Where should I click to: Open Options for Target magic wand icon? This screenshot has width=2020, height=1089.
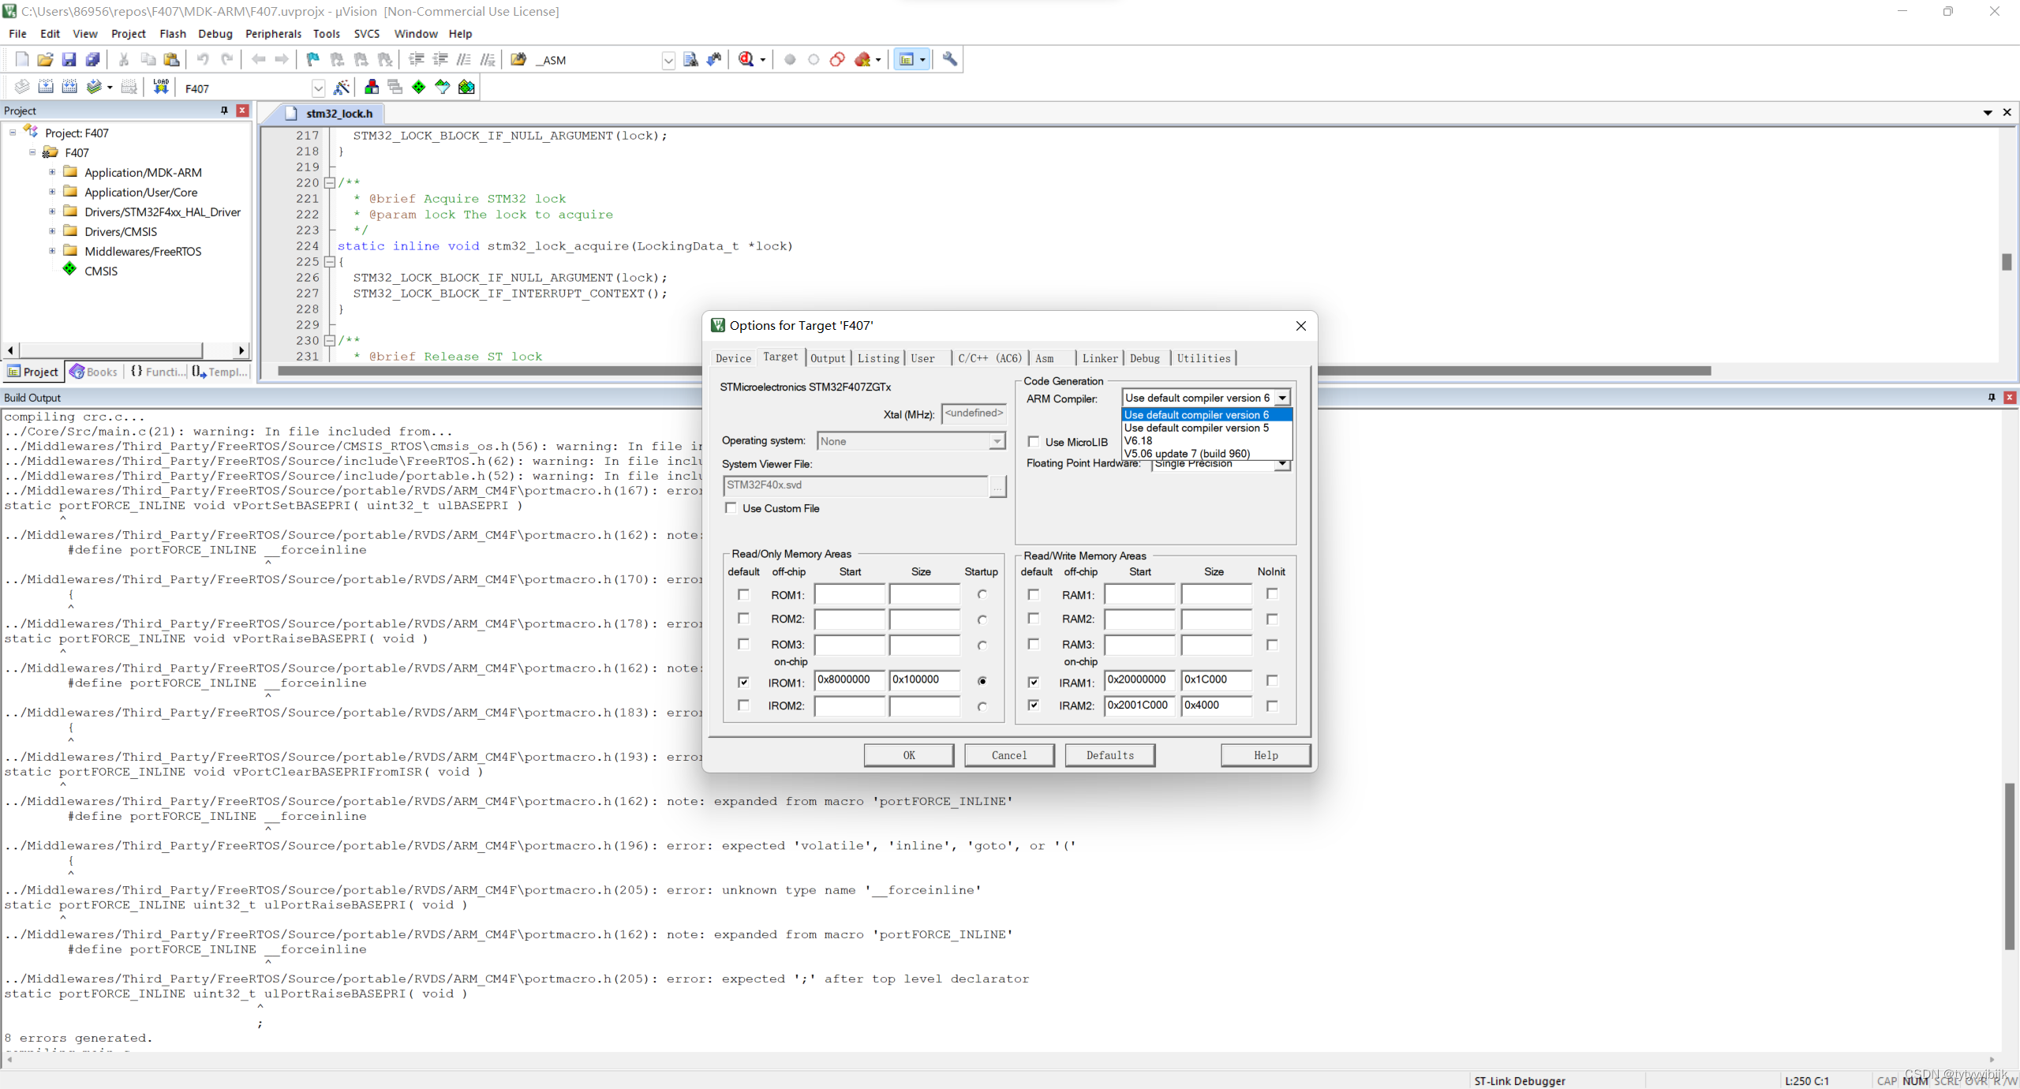coord(342,87)
